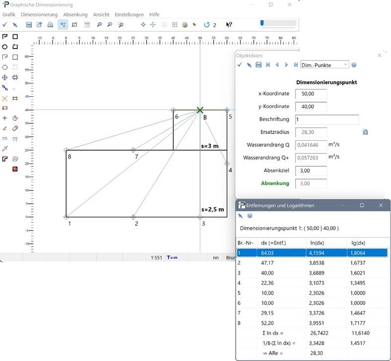The height and width of the screenshot is (361, 391).
Task: Click the red ball icon in side palette
Action: pyautogui.click(x=15, y=169)
